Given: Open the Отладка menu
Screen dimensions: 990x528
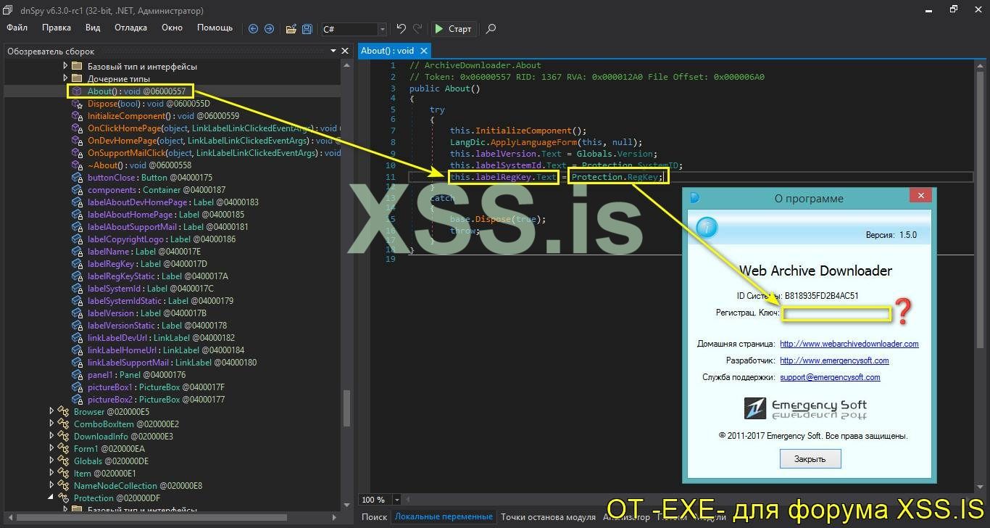Looking at the screenshot, I should [x=130, y=28].
